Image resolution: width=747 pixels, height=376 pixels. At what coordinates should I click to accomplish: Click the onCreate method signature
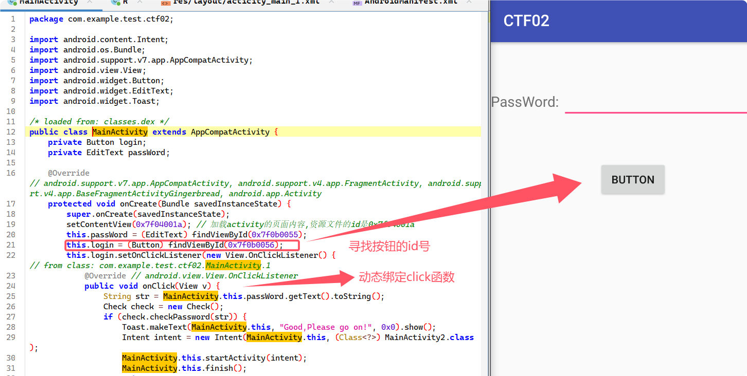click(170, 204)
